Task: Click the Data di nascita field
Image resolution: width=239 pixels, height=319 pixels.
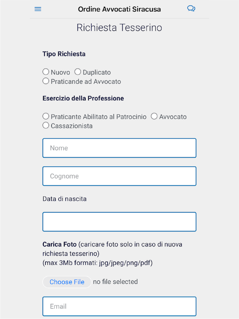Action: (119, 222)
